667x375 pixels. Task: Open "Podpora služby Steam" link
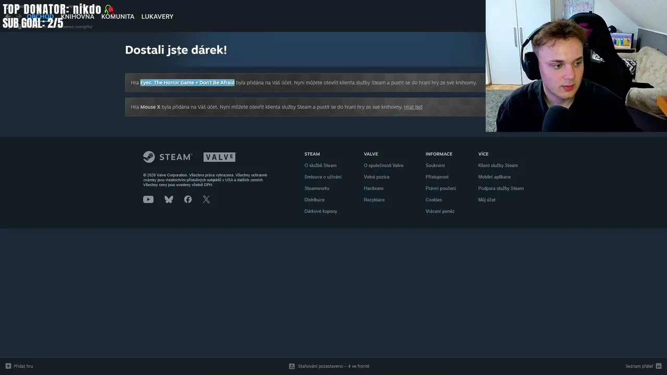tap(501, 189)
